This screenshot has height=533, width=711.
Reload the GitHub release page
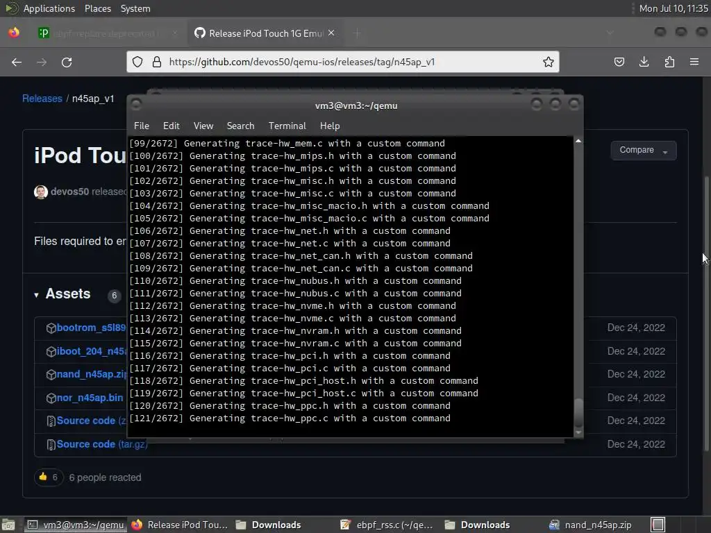click(67, 62)
